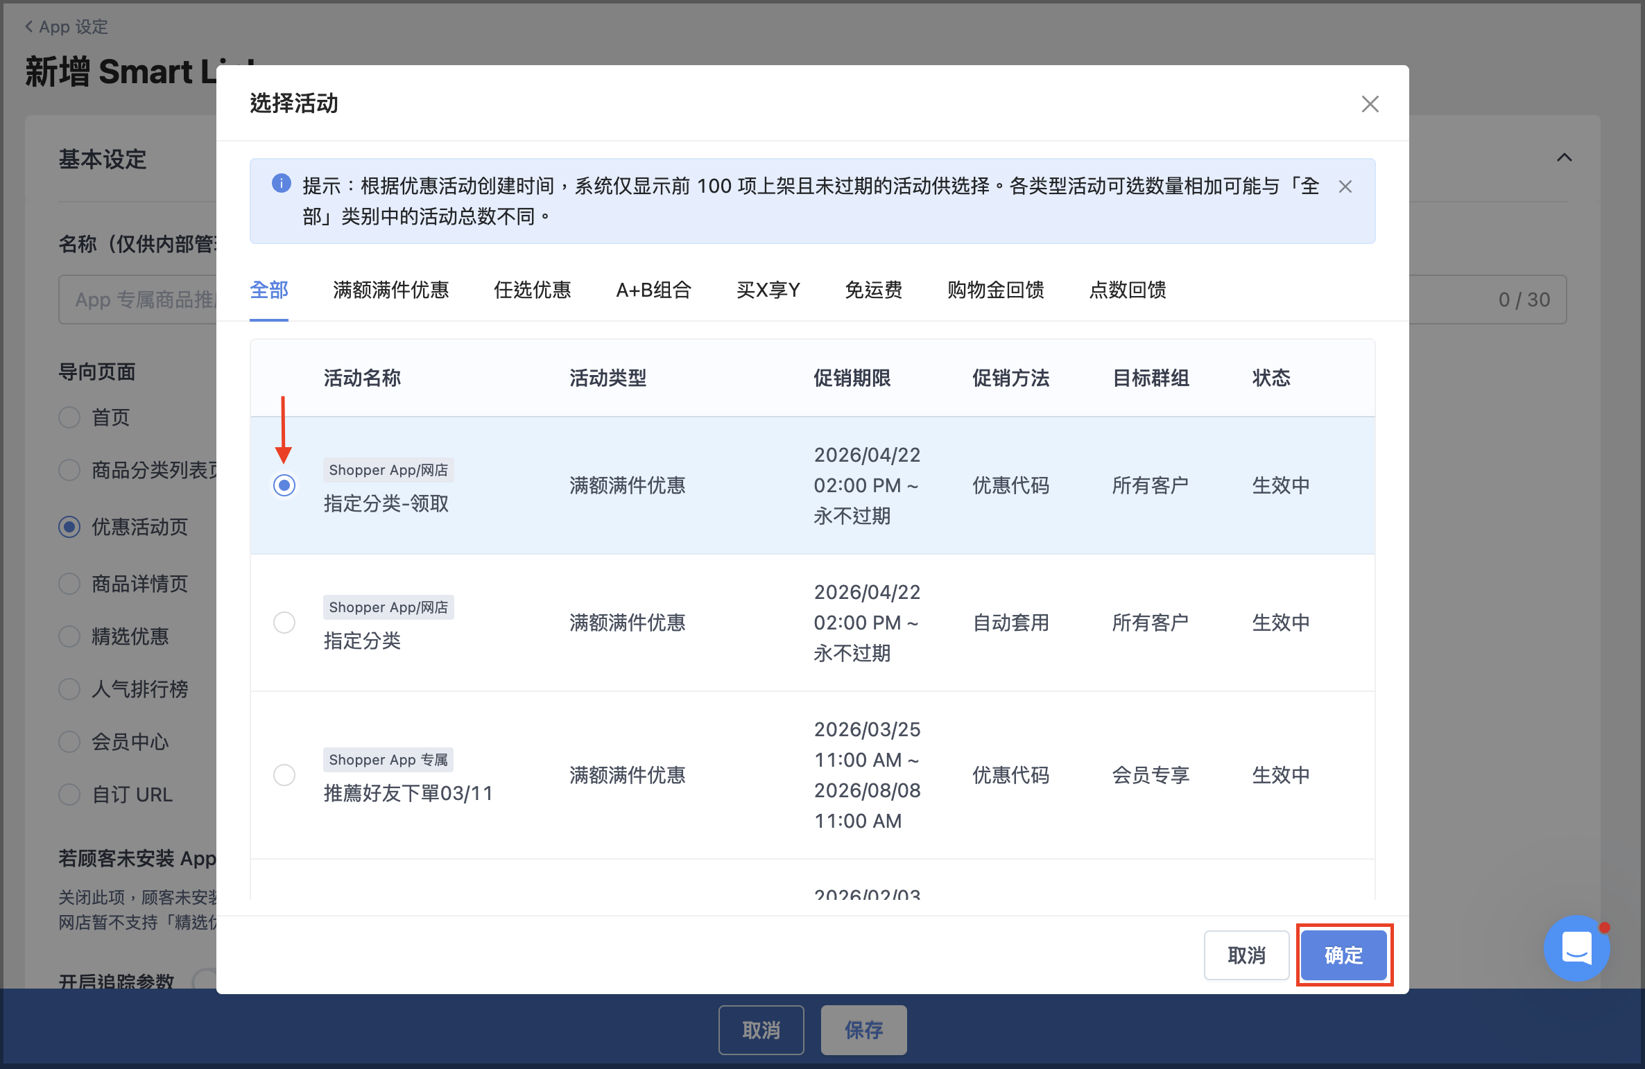This screenshot has width=1645, height=1069.
Task: Click the 促销方法 column header
Action: click(x=1010, y=378)
